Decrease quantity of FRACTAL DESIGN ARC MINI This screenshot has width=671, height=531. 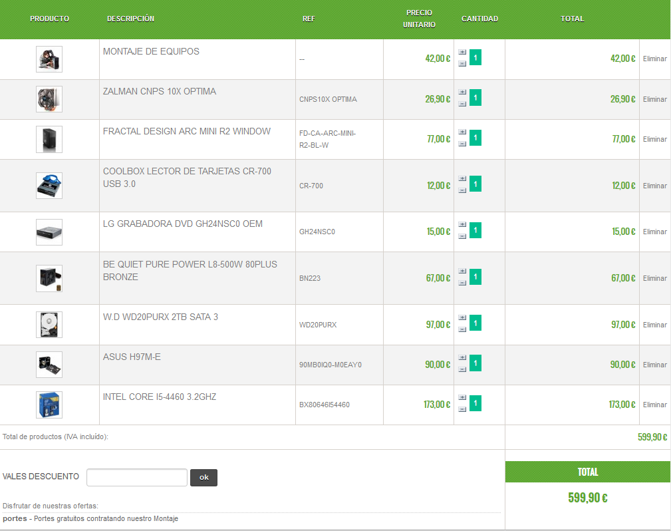462,144
